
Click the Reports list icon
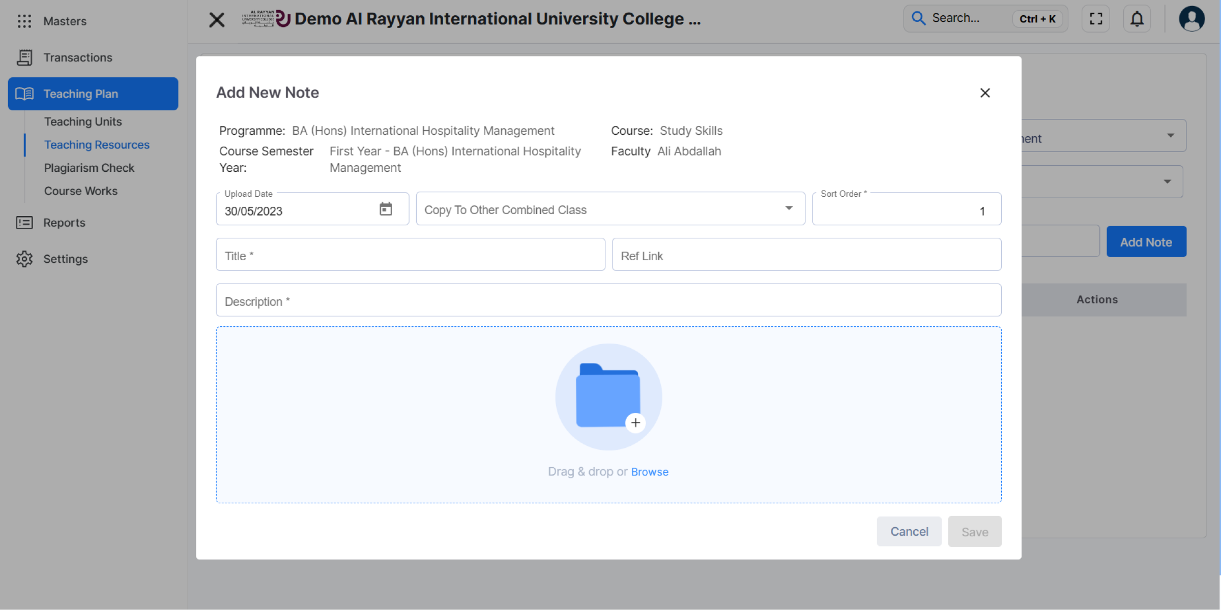point(24,223)
